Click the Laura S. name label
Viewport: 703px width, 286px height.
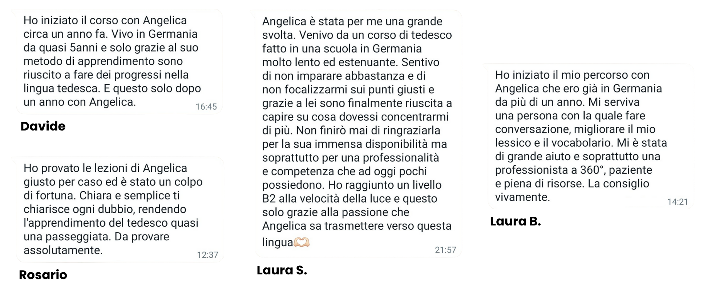coord(282,270)
